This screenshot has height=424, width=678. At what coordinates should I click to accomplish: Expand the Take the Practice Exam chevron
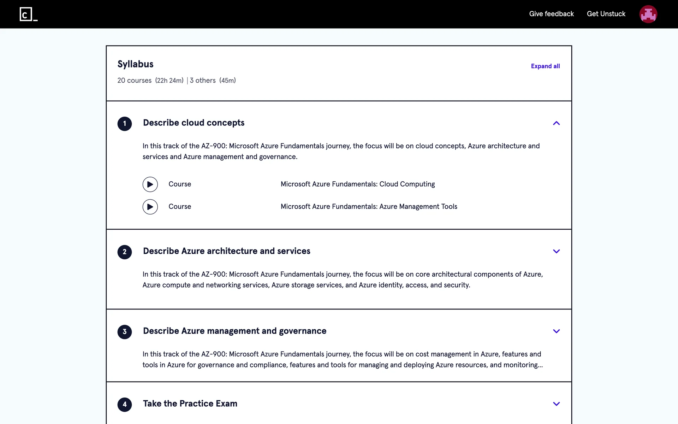point(556,404)
